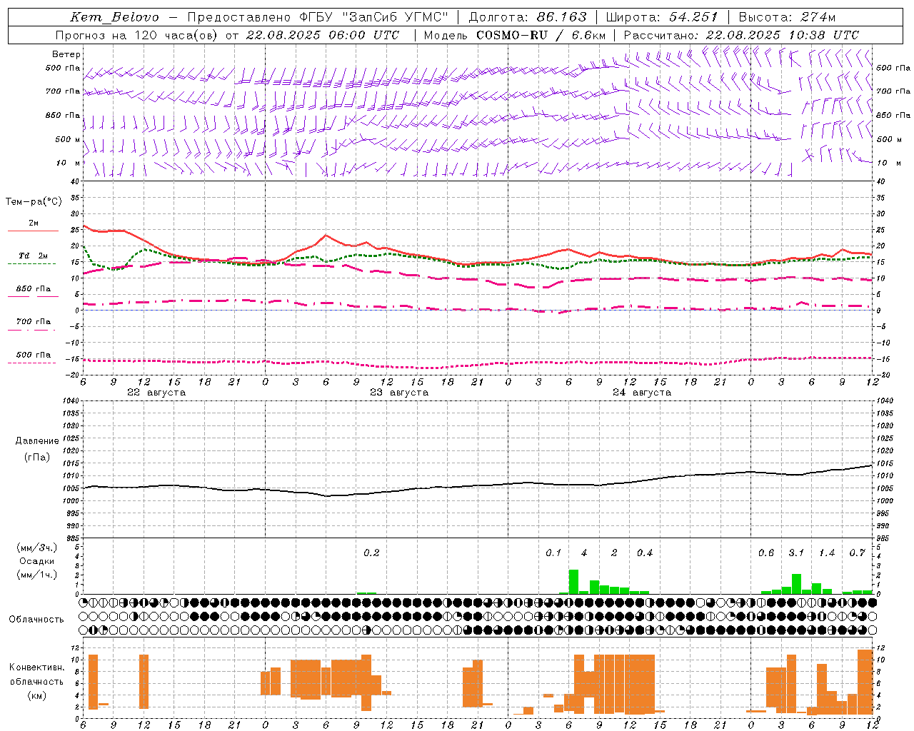914x731 pixels.
Task: Click the '10 м' label left of wind barbs
Action: click(x=69, y=163)
